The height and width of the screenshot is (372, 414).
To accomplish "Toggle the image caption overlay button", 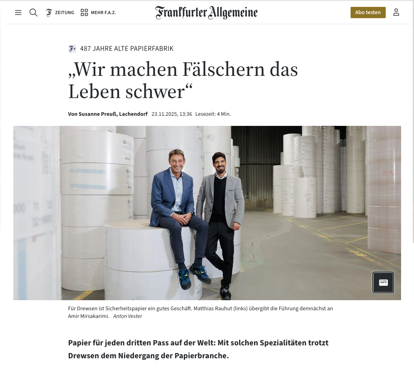I will click(383, 282).
